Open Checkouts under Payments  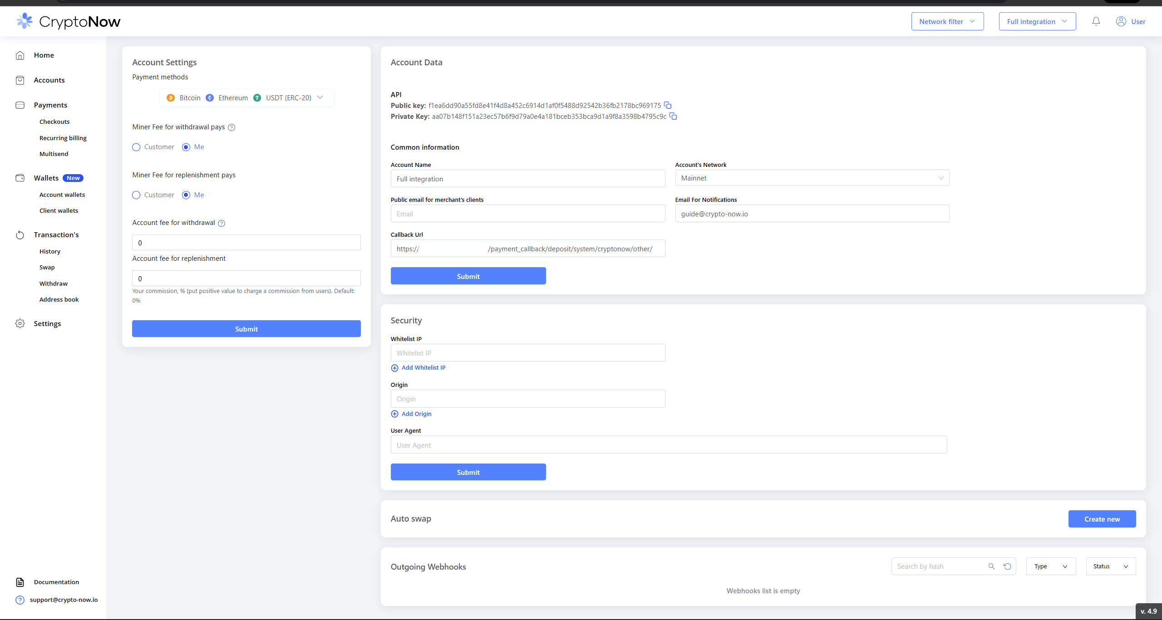coord(54,122)
